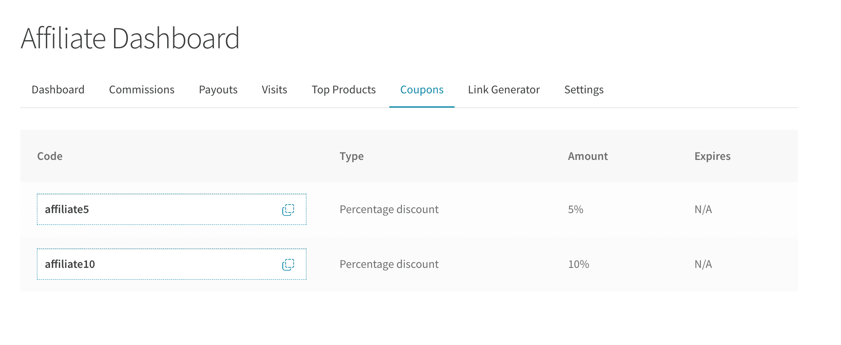
Task: Switch to the Commissions tab
Action: click(142, 90)
